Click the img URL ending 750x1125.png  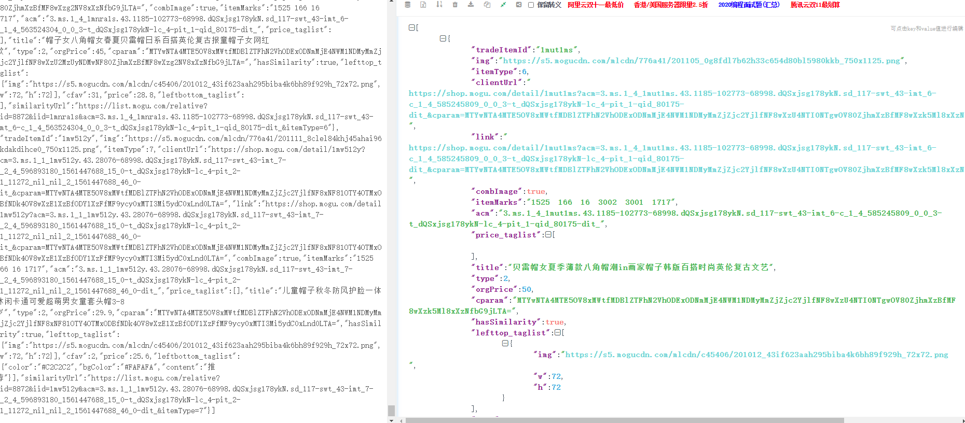click(x=702, y=61)
